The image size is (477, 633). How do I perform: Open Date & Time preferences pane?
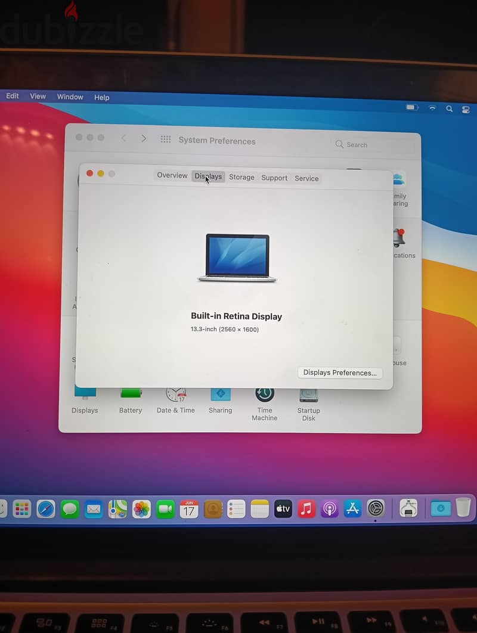coord(176,401)
